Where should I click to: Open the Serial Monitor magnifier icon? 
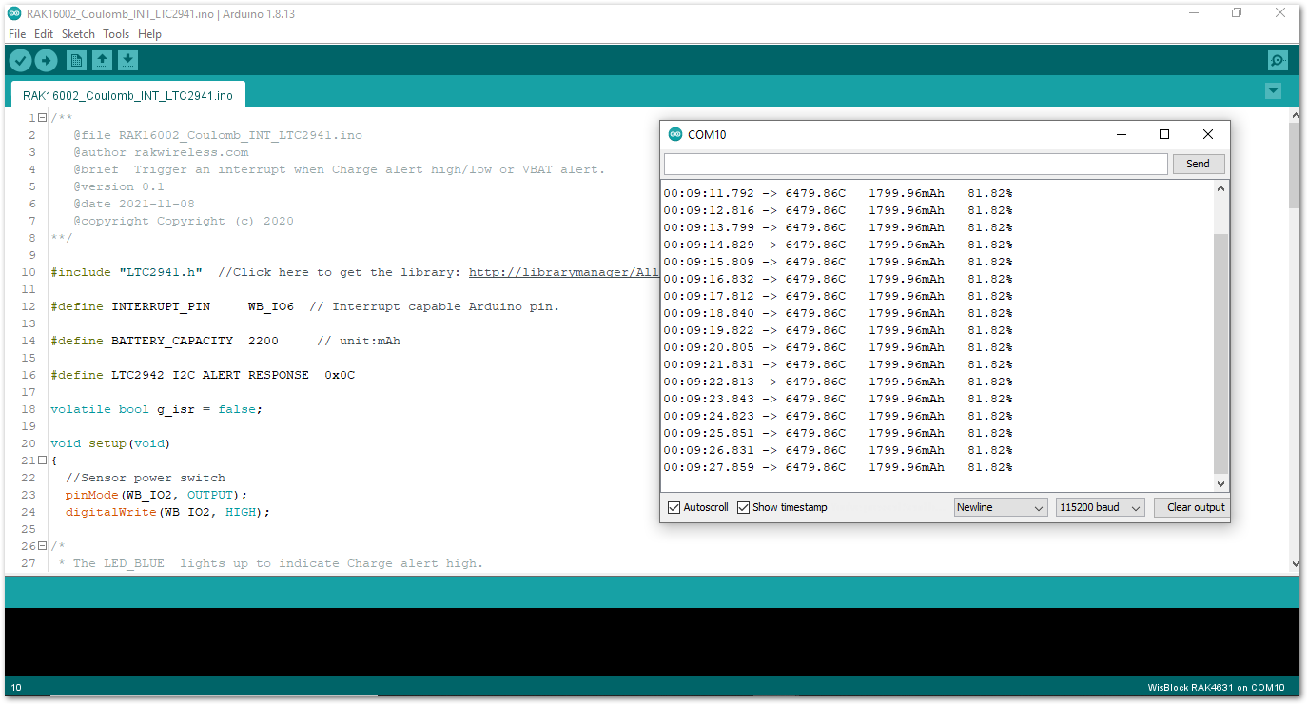point(1278,61)
